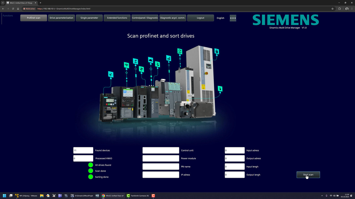Open a new browser tab
This screenshot has width=355, height=199.
pos(40,3)
